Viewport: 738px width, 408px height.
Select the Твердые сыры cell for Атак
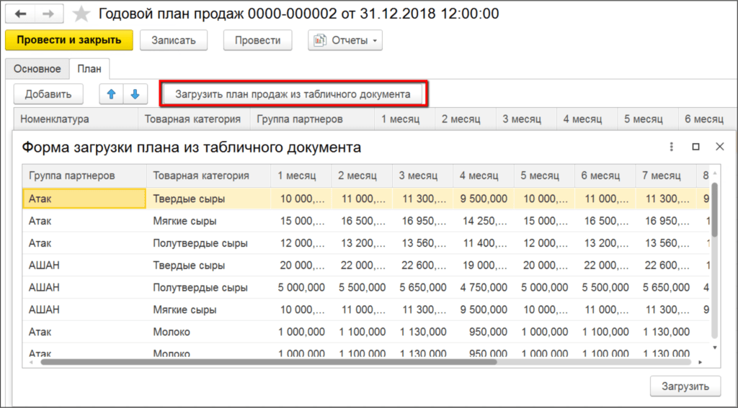click(208, 199)
